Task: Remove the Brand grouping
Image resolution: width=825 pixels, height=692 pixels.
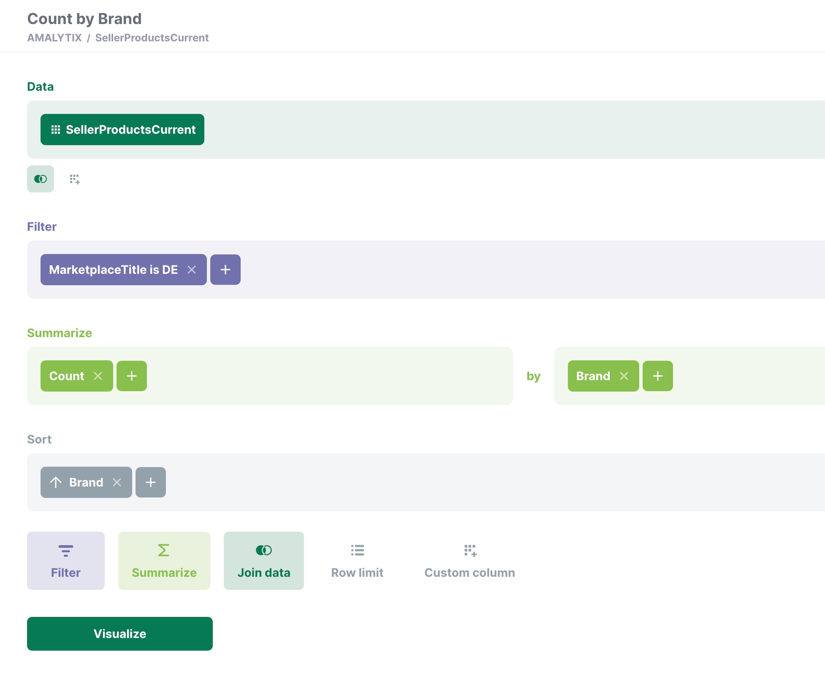Action: click(624, 376)
